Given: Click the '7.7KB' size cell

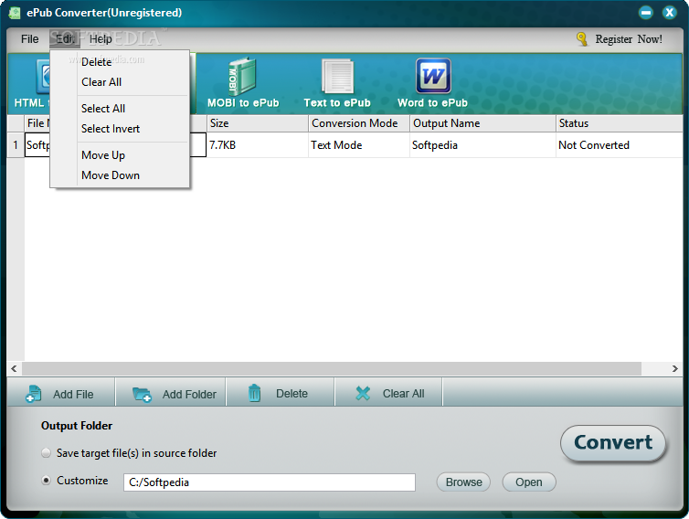Looking at the screenshot, I should [x=258, y=145].
